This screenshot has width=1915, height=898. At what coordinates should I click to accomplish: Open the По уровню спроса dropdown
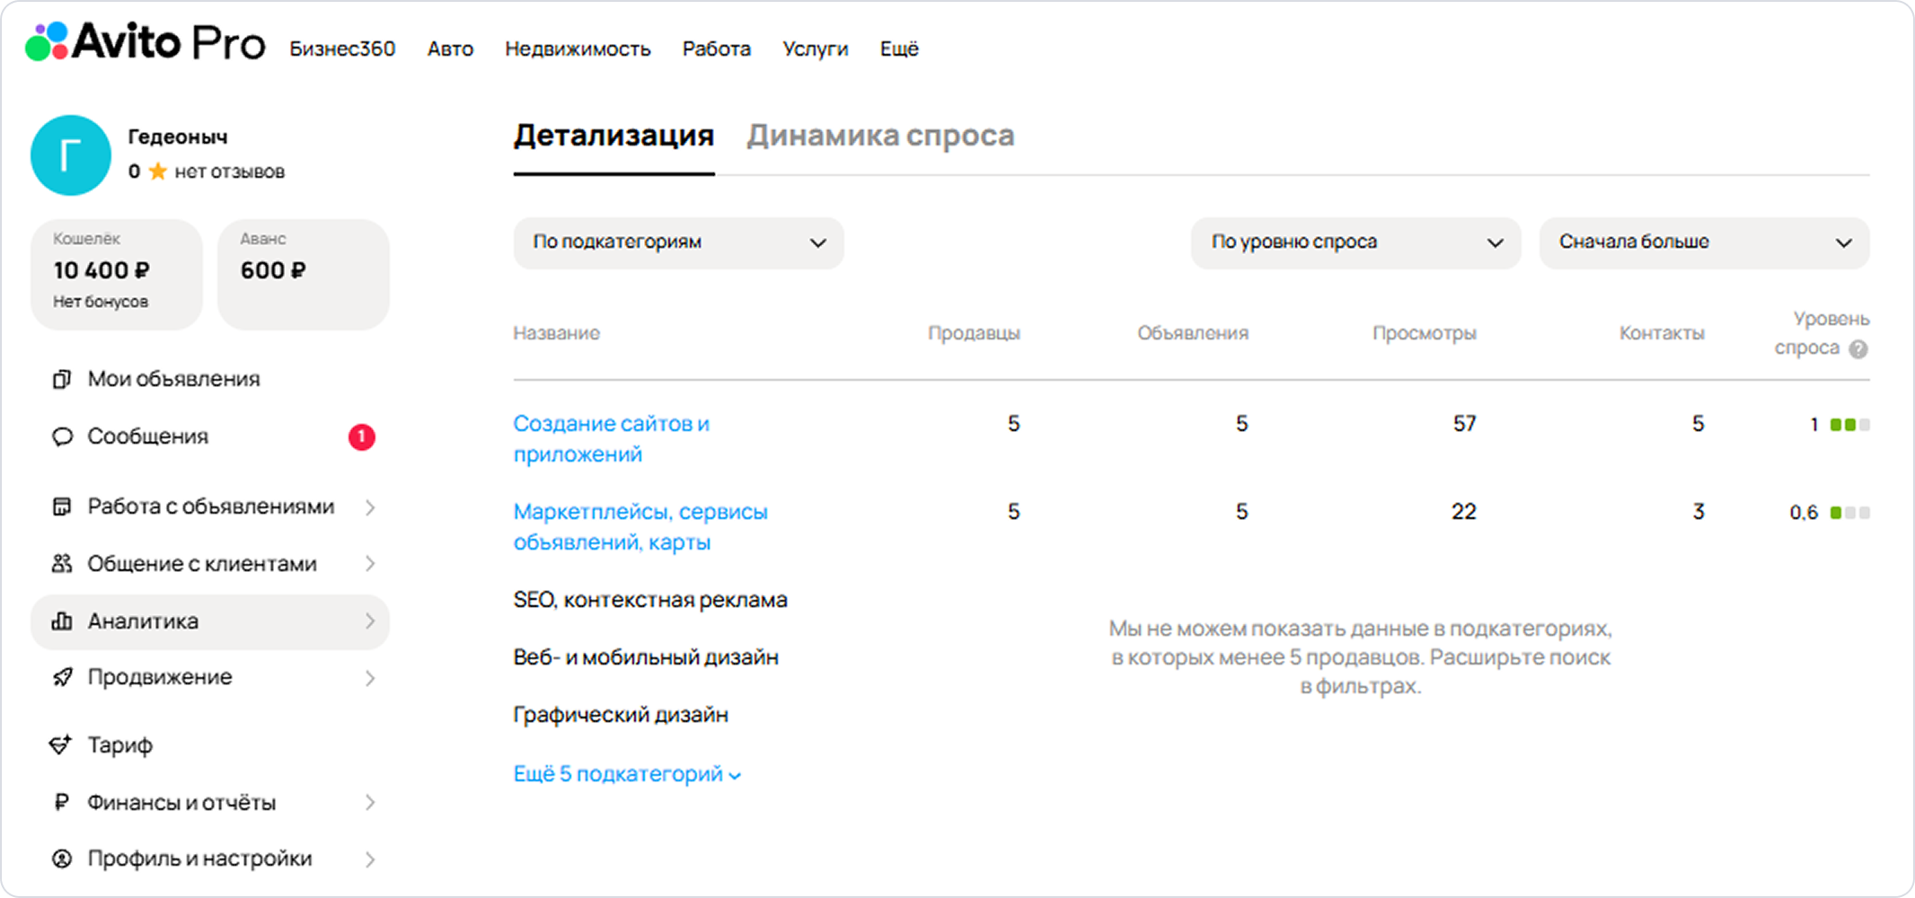coord(1355,242)
